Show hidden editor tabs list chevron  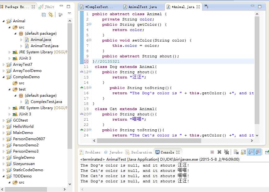[206, 7]
